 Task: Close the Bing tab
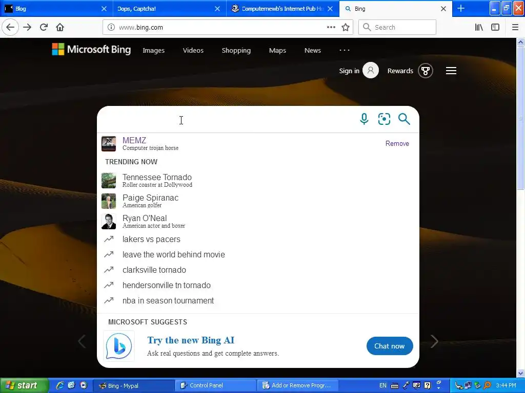[x=443, y=9]
